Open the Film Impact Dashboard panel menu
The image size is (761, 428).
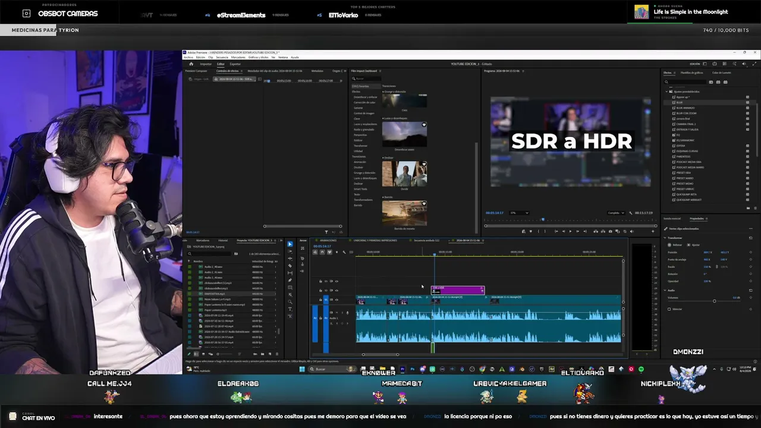[379, 71]
